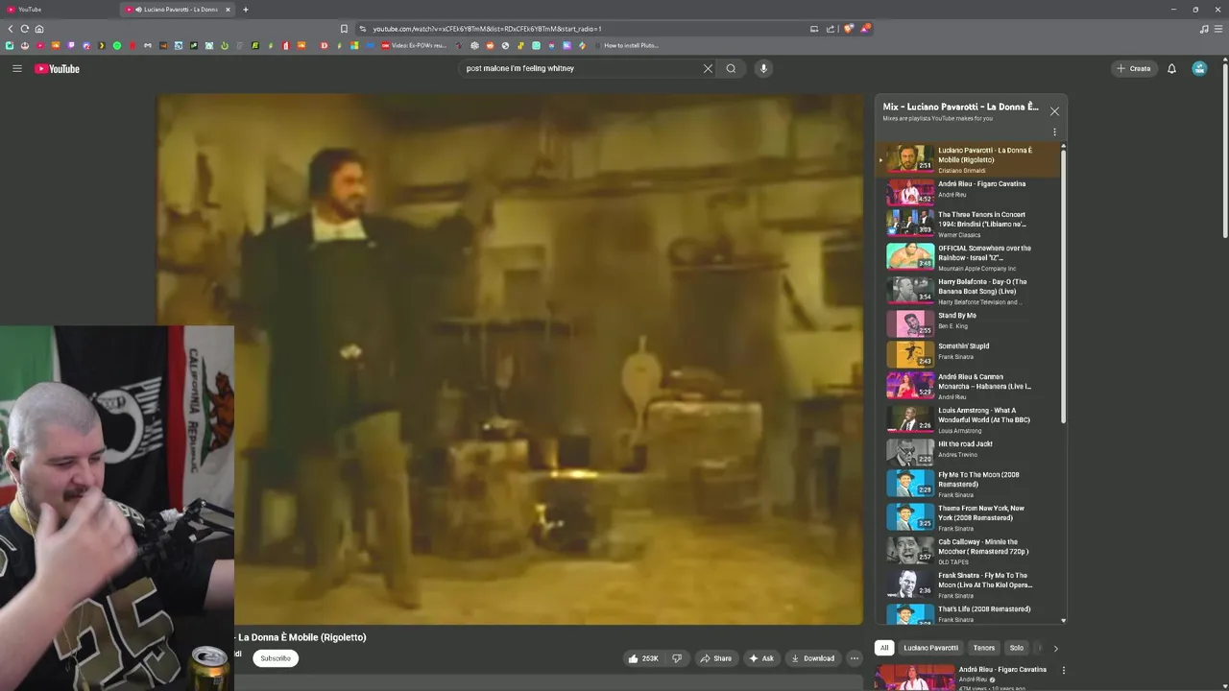Clear the YouTube search query

708,68
